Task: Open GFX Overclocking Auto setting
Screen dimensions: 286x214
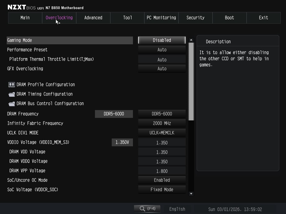Action: [x=162, y=69]
